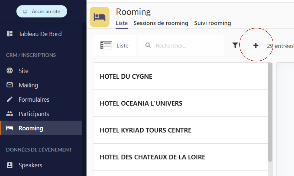Click the yellow Rooming bed icon

(100, 17)
